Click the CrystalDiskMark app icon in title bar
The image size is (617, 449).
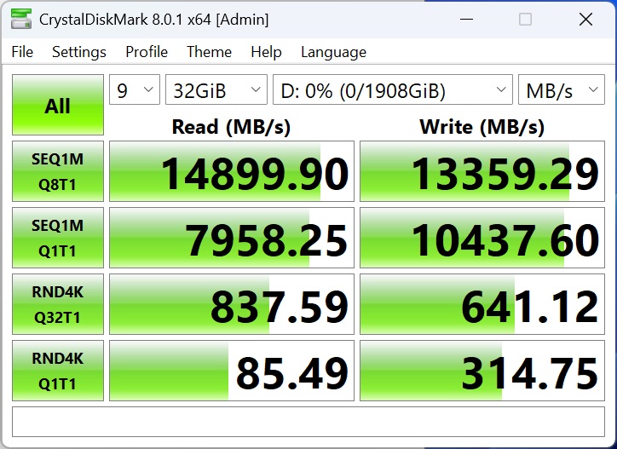[21, 19]
